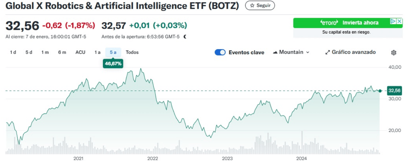Screen dimensions: 412x165
Task: Show the Todos full history range
Action: tap(132, 52)
